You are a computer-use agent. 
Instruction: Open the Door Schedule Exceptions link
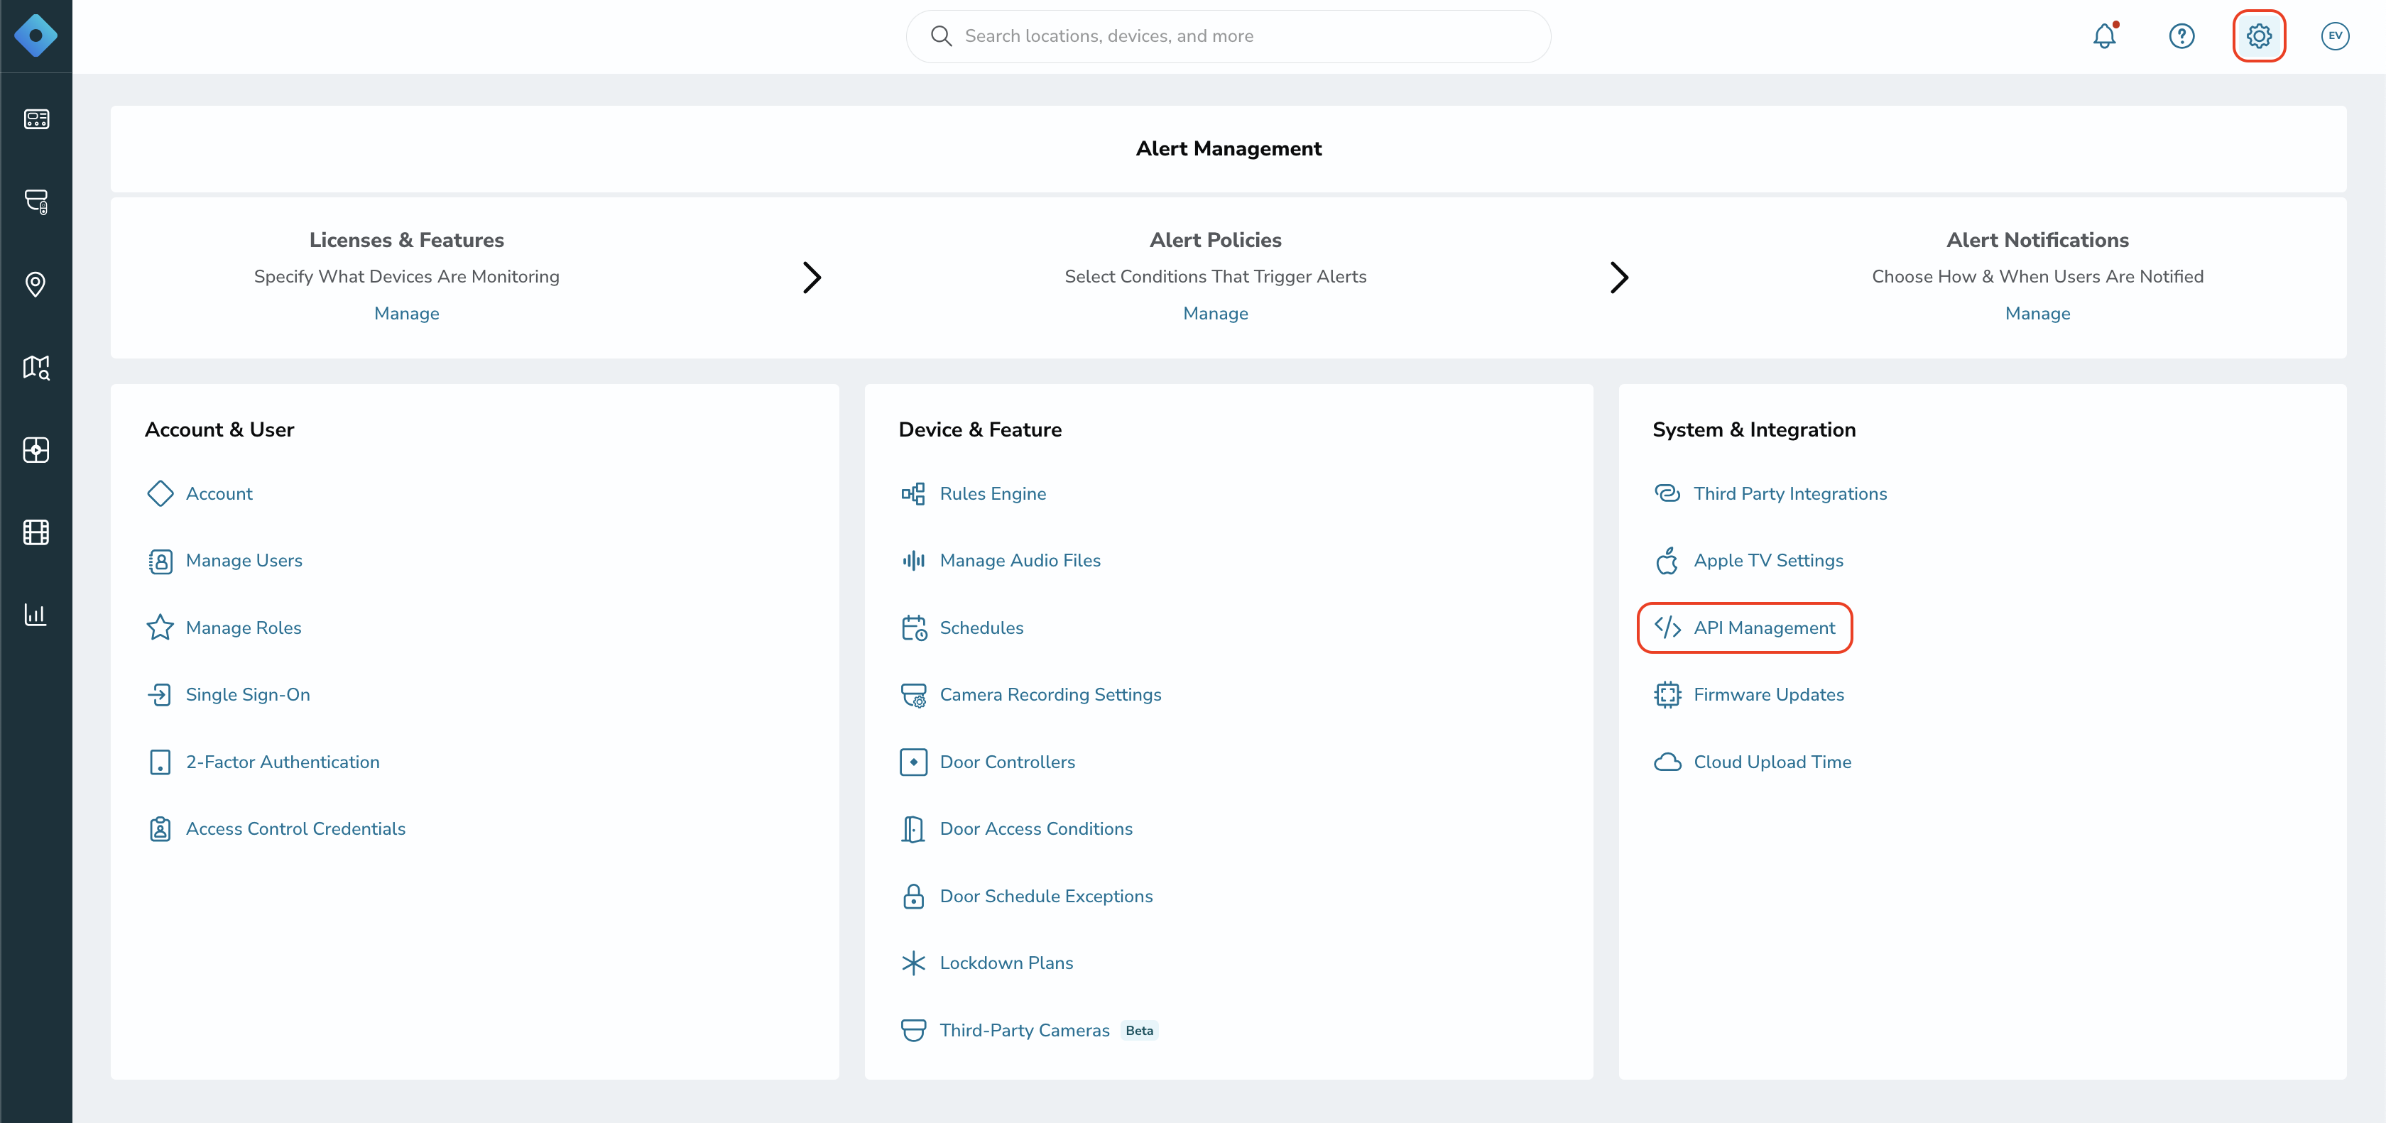[x=1046, y=896]
